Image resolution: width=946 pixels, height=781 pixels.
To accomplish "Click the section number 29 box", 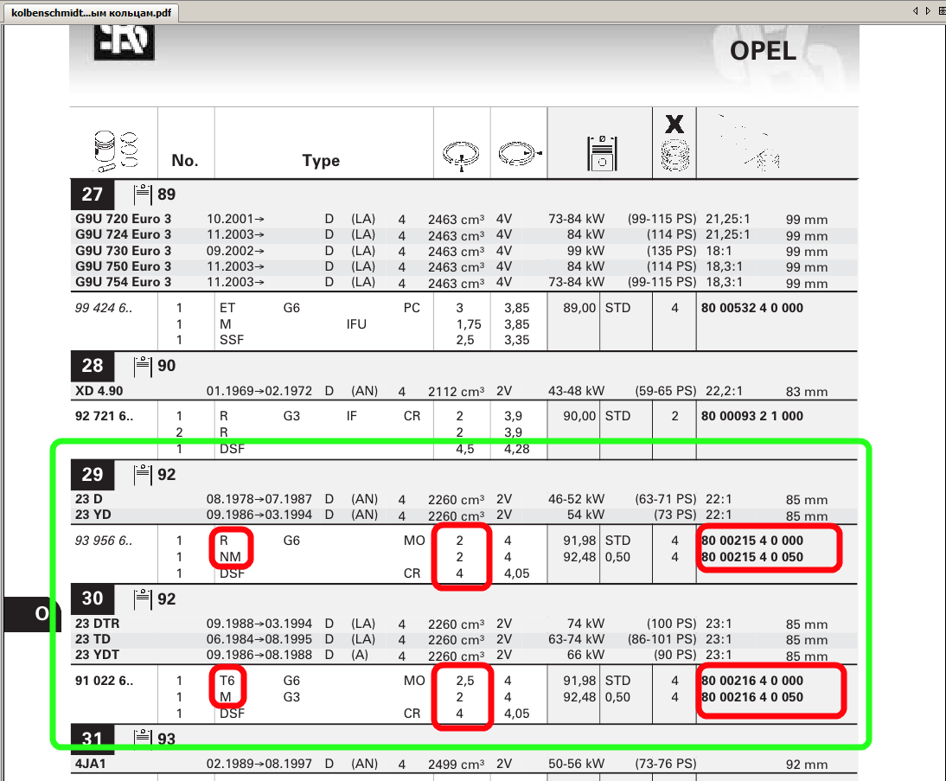I will [93, 475].
